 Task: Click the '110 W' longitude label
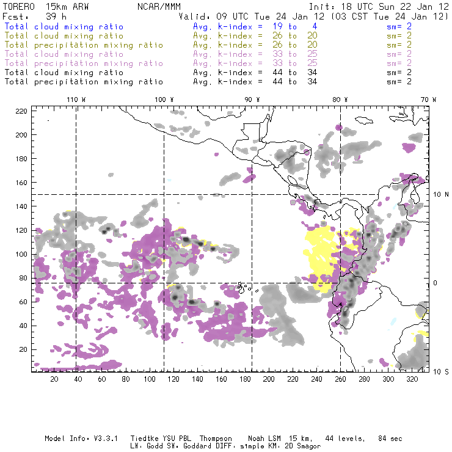coord(76,100)
